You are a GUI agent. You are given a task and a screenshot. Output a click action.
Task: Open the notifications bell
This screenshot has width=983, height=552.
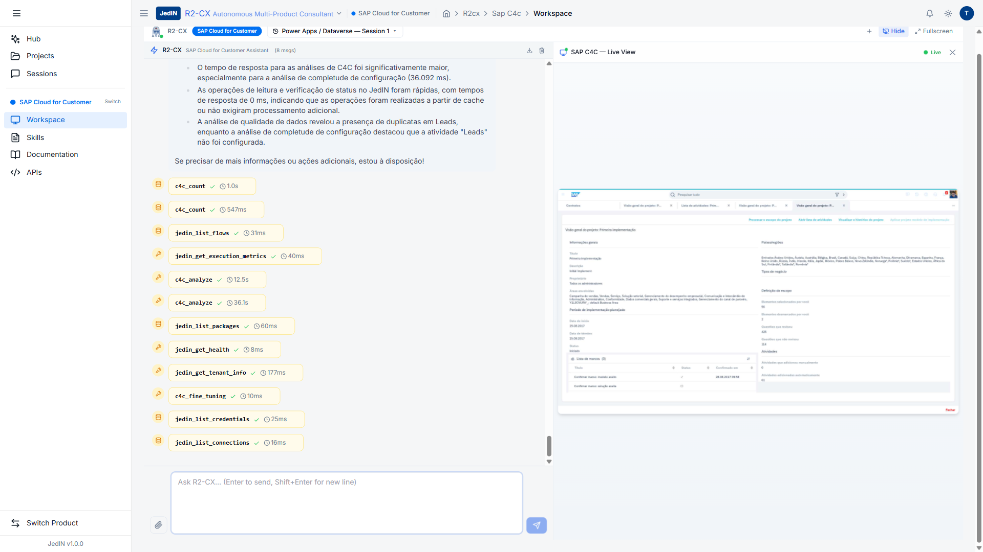(930, 13)
